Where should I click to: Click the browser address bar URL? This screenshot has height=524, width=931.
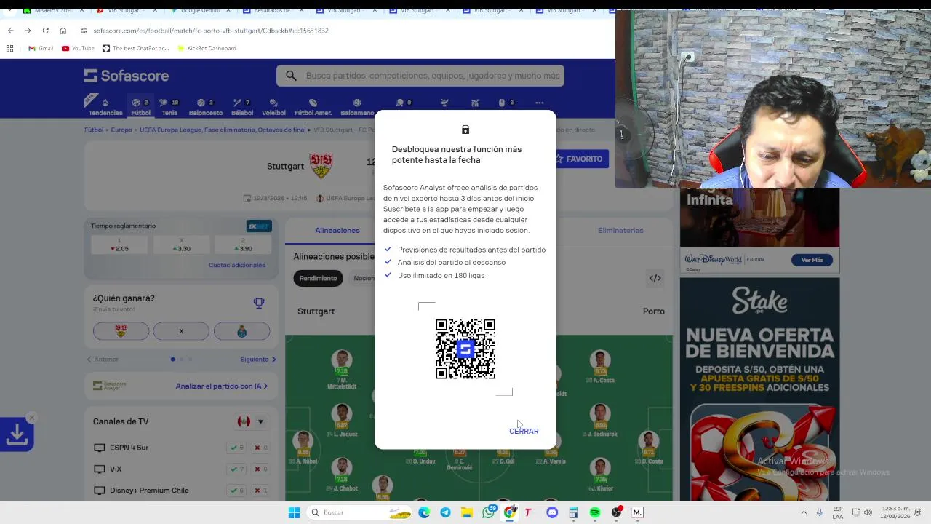click(211, 31)
